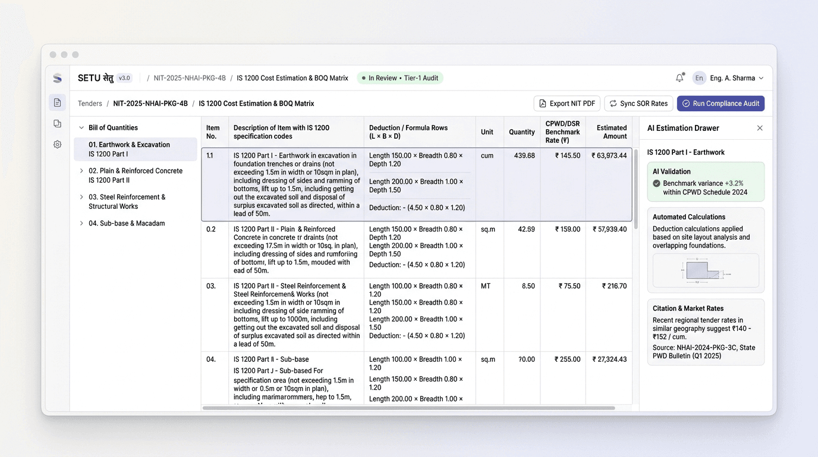Image resolution: width=818 pixels, height=457 pixels.
Task: Open Eng. A. Sharma account dropdown
Action: click(737, 78)
